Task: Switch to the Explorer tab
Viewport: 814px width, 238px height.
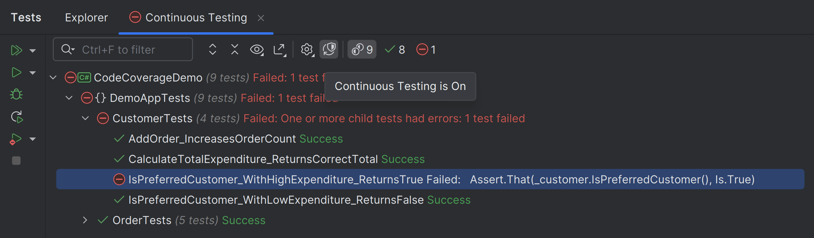Action: click(86, 18)
